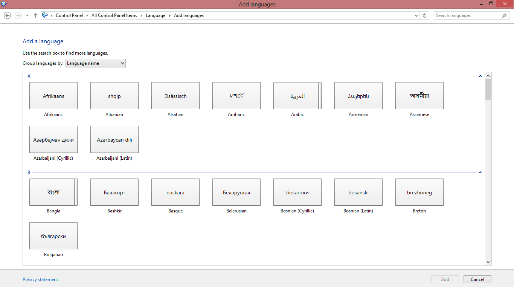Click the scroll down arrow of language list
The image size is (514, 287).
point(488,262)
